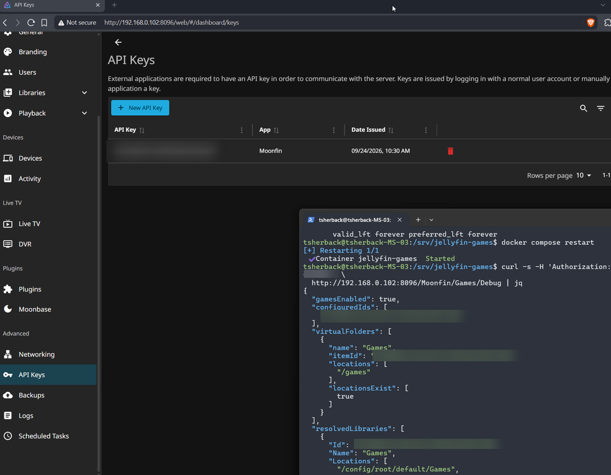
Task: Open the API Key column options menu
Action: [x=242, y=130]
